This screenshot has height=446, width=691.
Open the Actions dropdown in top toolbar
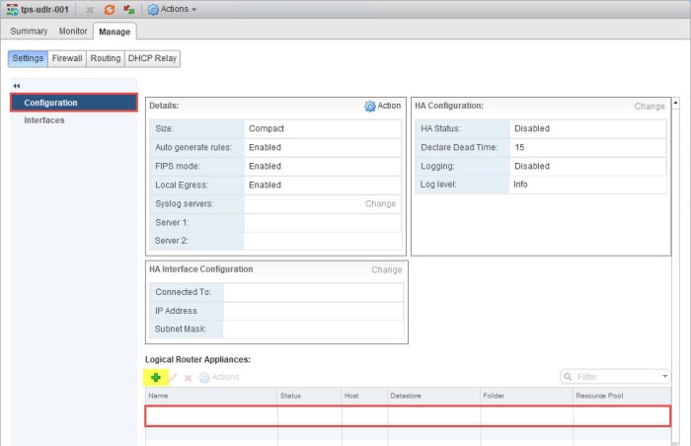173,9
